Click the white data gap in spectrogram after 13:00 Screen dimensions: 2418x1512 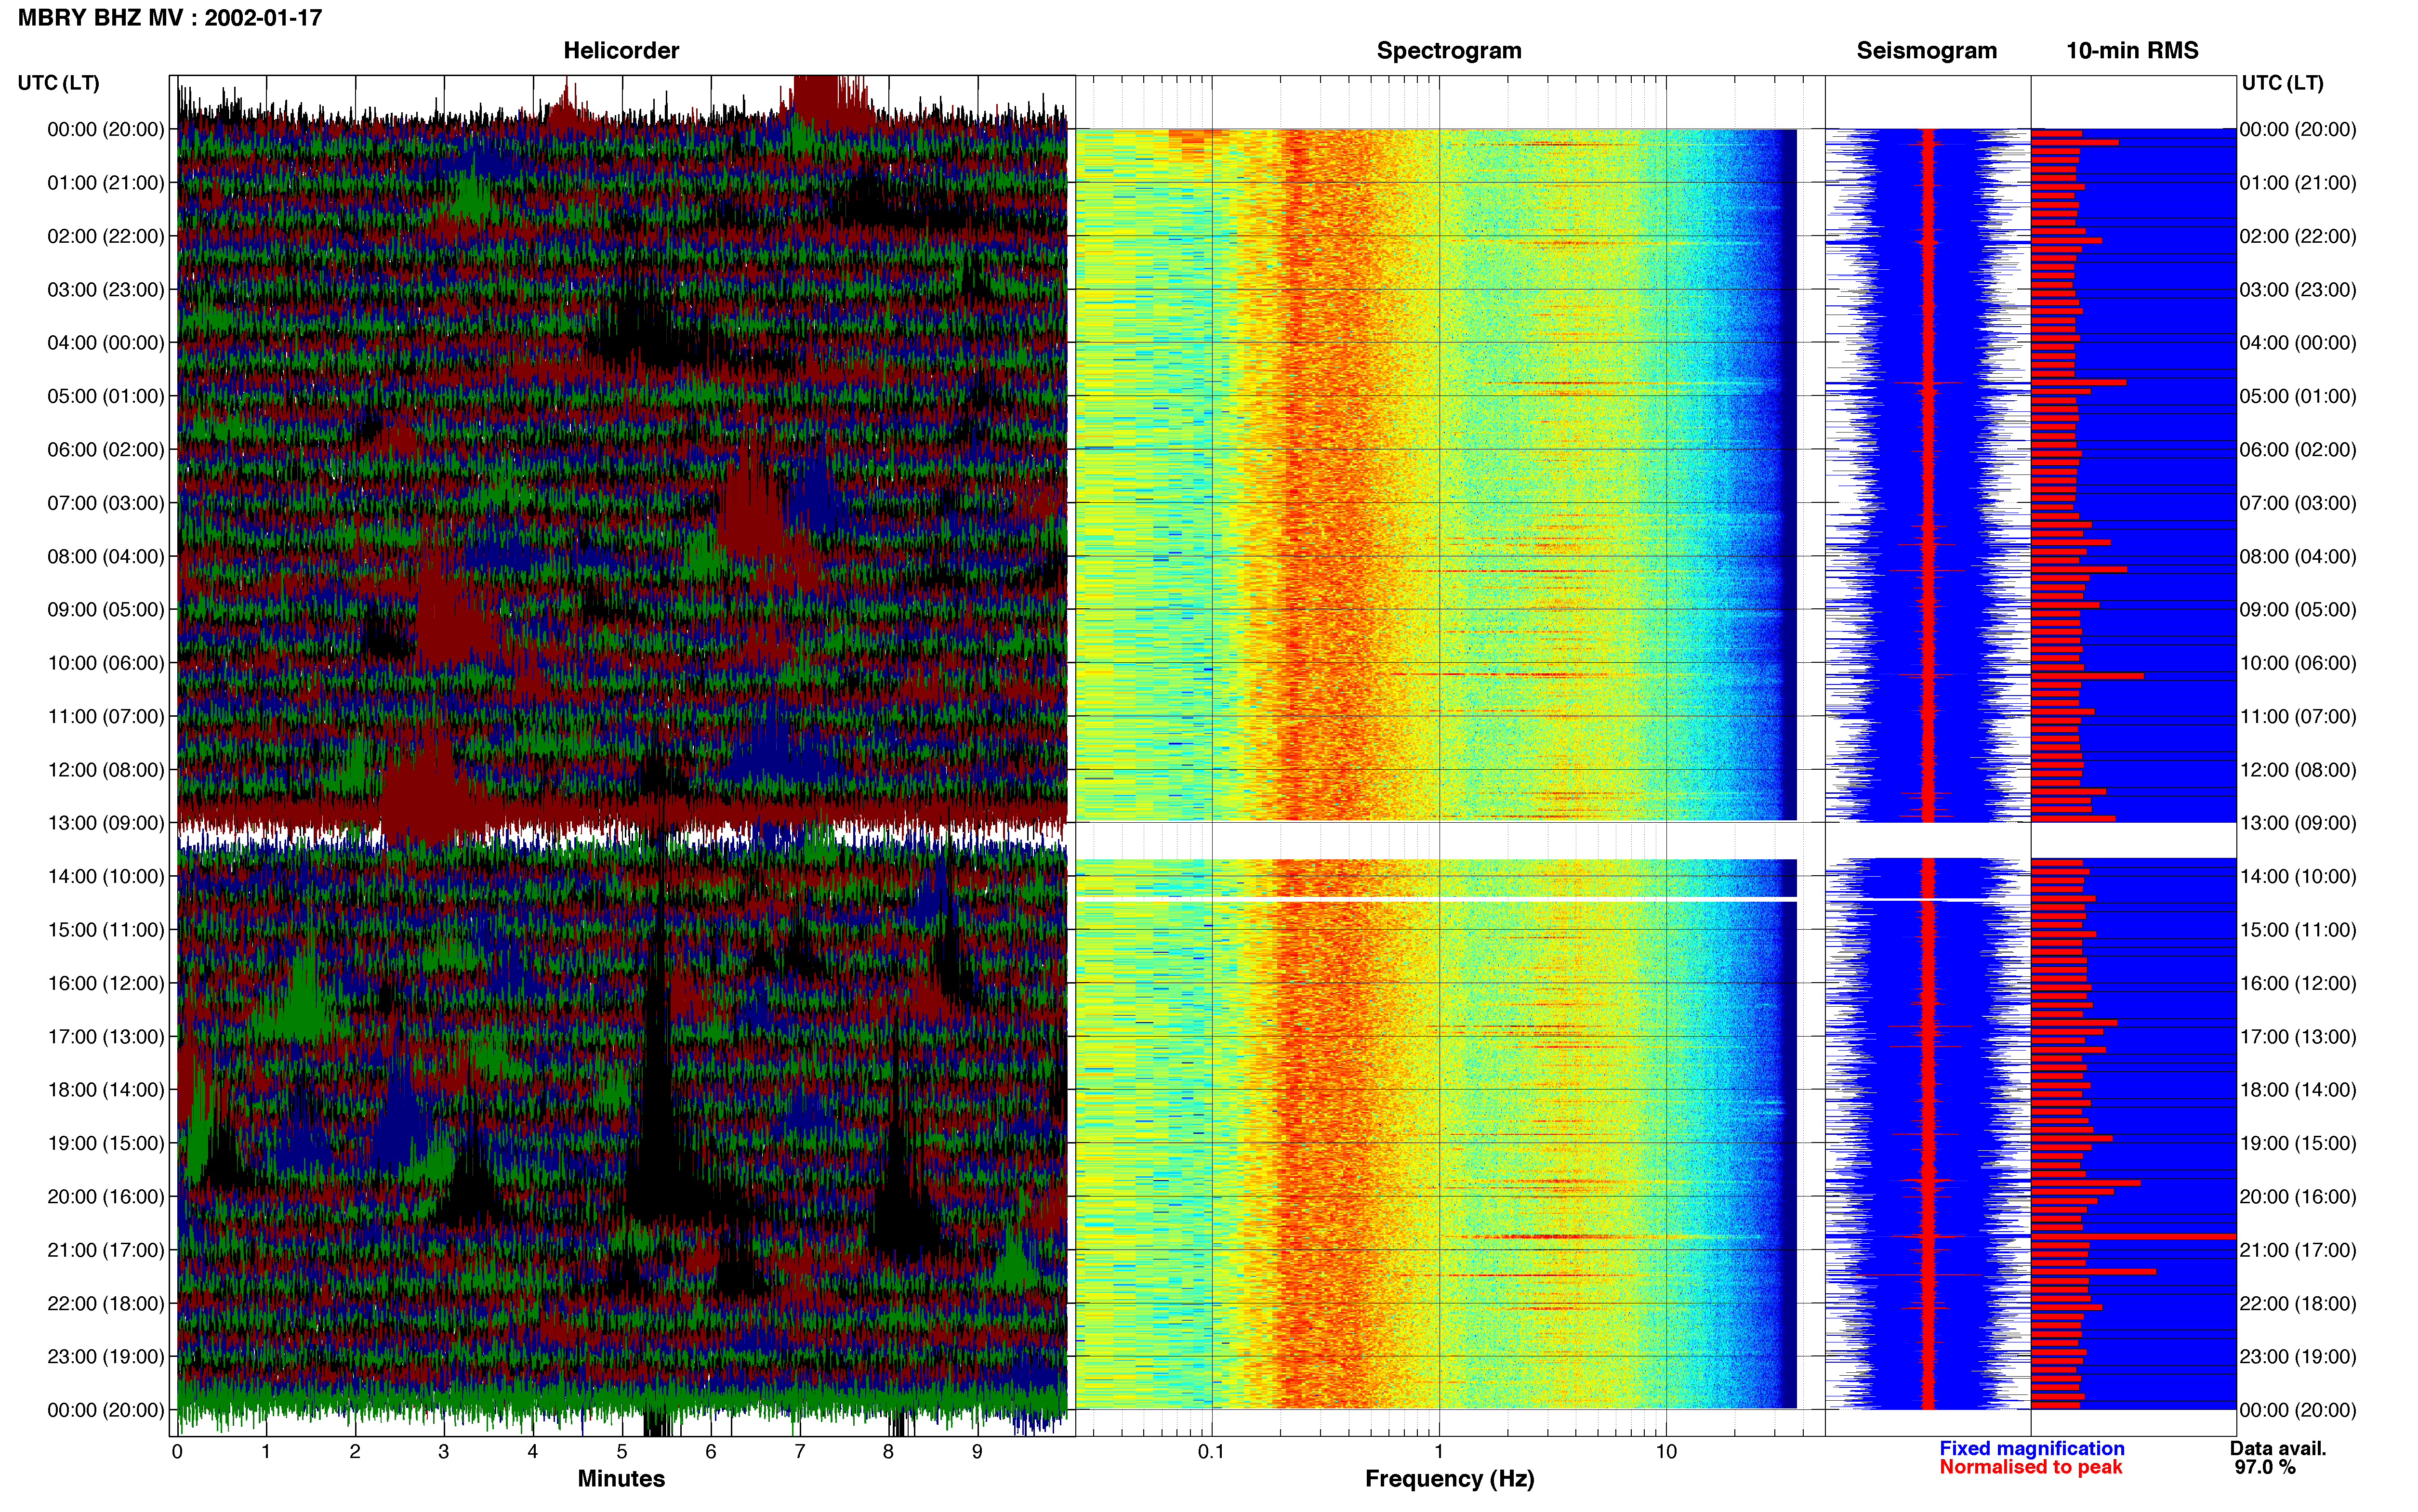1436,840
